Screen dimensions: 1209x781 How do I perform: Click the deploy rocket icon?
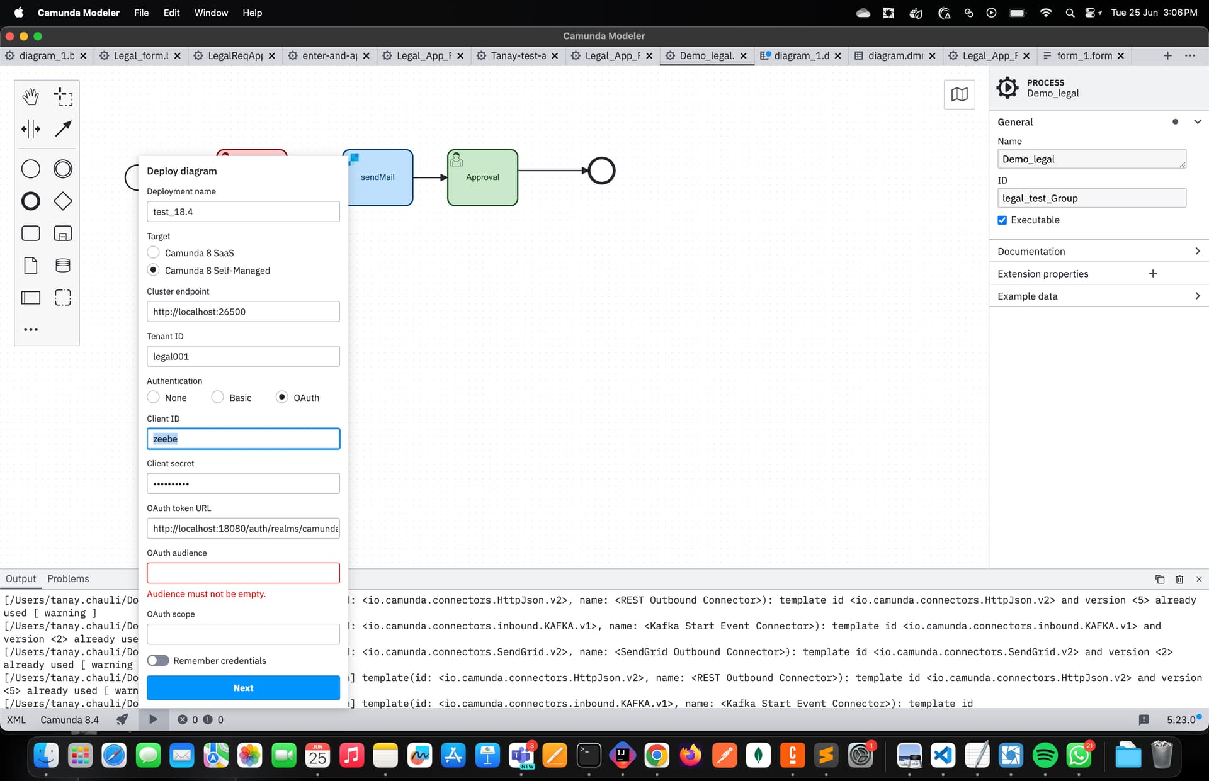click(122, 719)
